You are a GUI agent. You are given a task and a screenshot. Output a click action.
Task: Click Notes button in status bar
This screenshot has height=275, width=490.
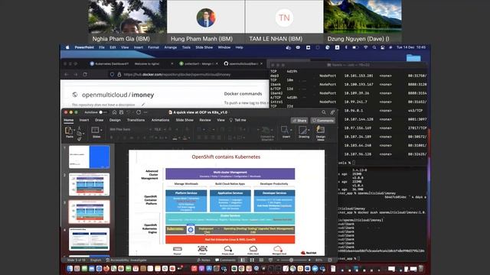point(204,260)
